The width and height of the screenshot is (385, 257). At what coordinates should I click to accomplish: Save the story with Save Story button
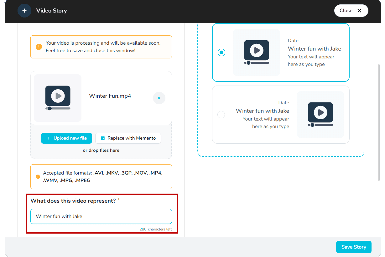point(353,247)
